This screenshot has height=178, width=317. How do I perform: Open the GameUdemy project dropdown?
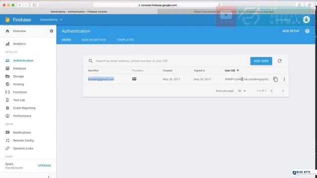point(51,20)
